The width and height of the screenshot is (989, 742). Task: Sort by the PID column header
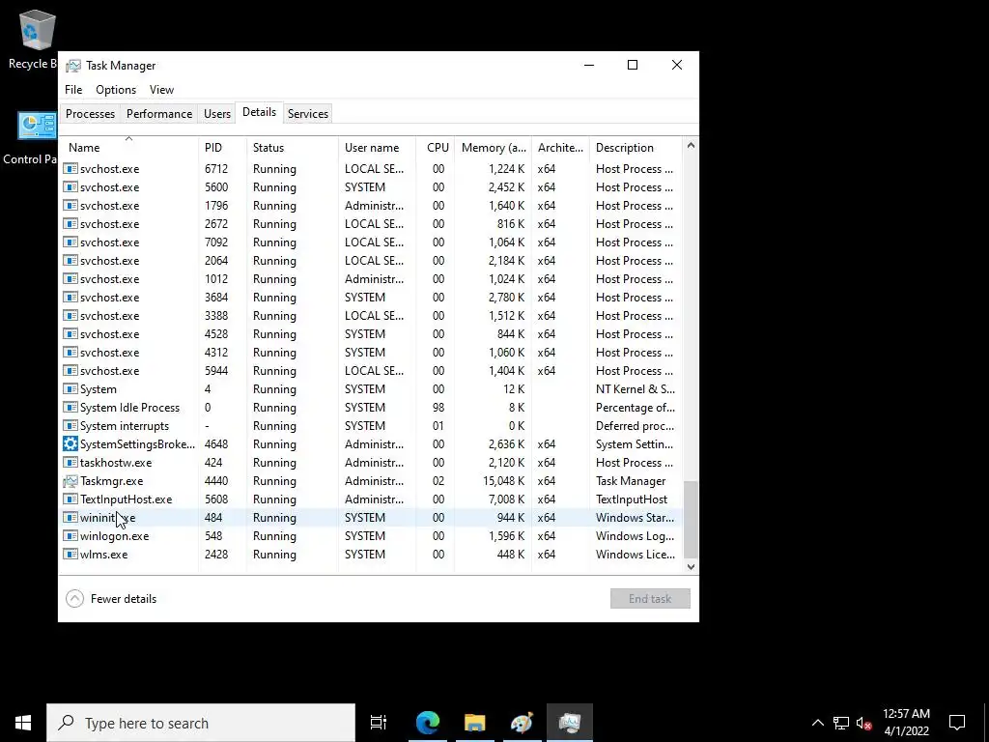coord(222,148)
